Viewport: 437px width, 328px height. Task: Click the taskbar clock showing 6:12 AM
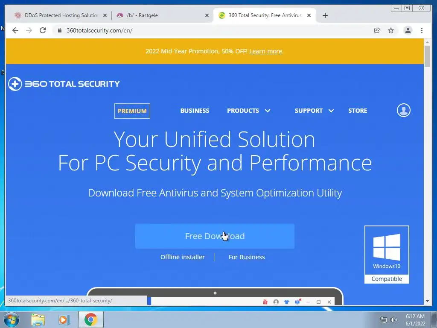pos(415,320)
